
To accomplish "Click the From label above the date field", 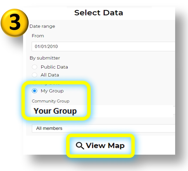I will click(x=38, y=36).
